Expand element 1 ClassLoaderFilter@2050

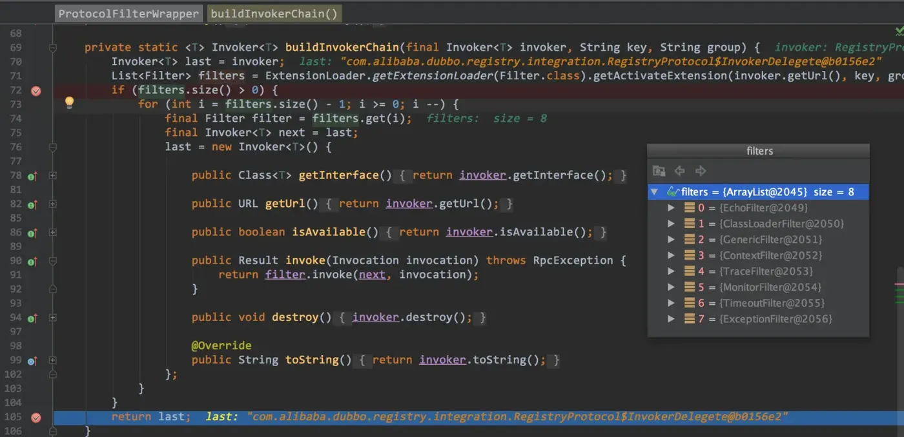672,224
